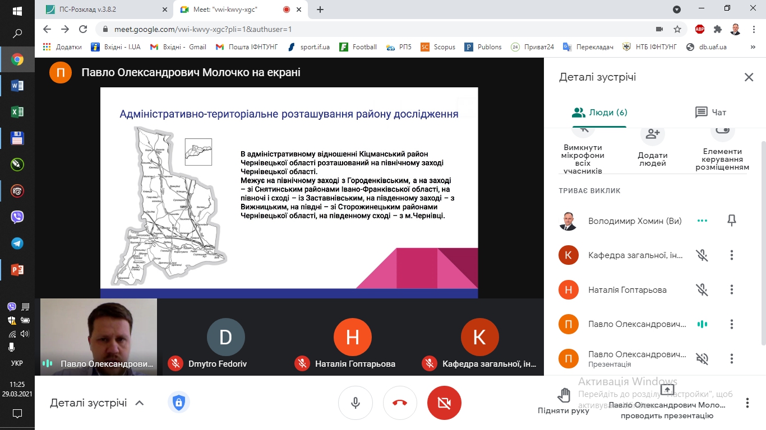The image size is (766, 430).
Task: Open the Extensions puzzle icon
Action: (x=718, y=29)
